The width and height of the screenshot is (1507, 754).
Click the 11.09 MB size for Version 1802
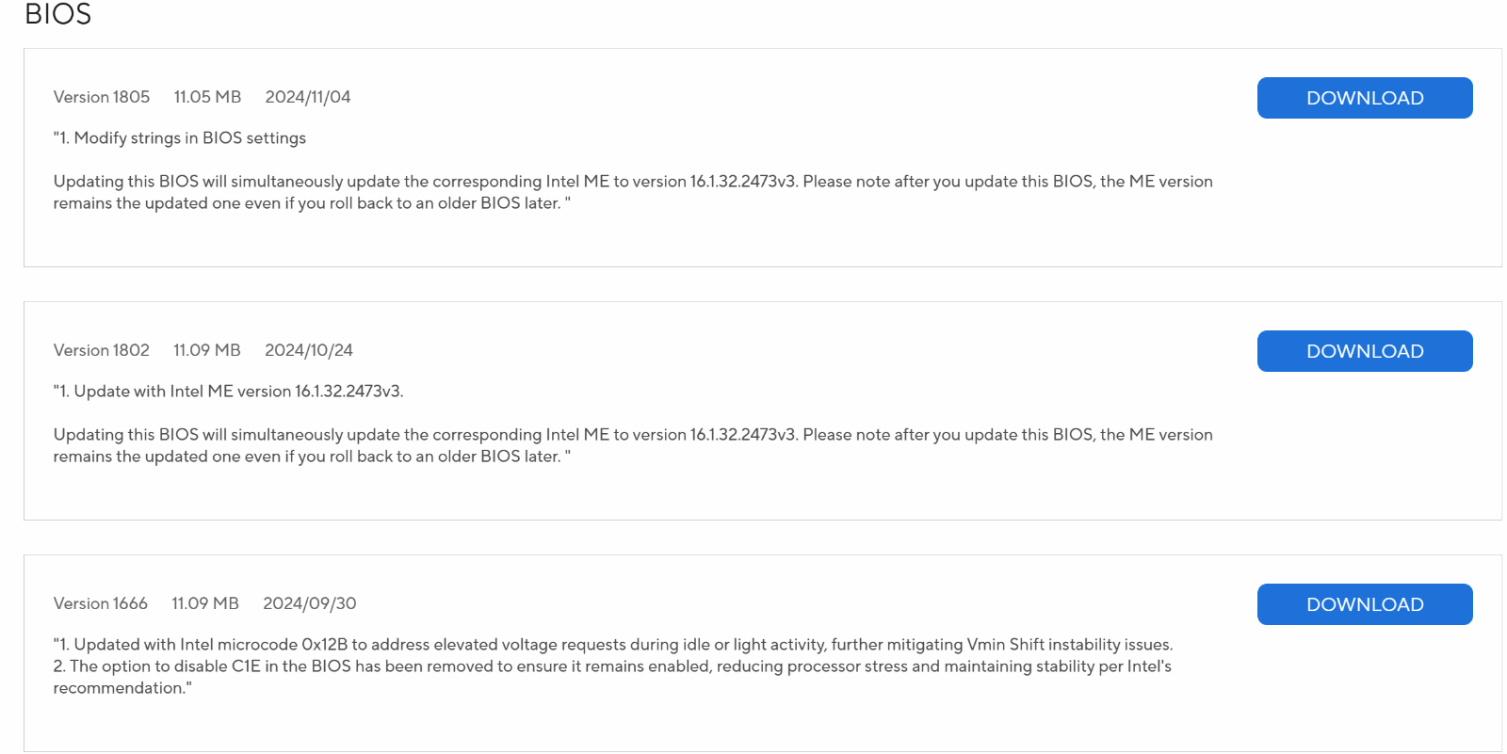coord(207,350)
